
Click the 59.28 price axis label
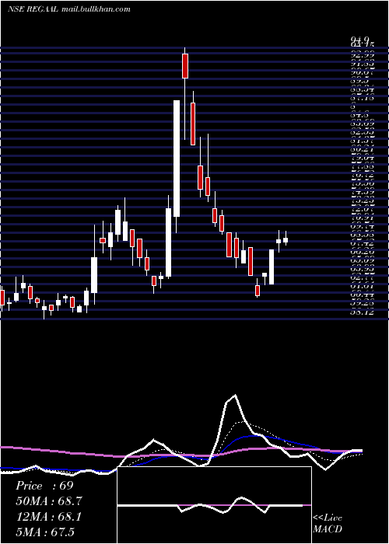coord(362,304)
